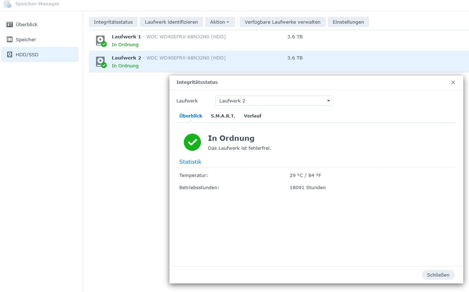Click the temperature value 29 °C / 84 °F
Screen dimensions: 469x292
click(x=306, y=175)
